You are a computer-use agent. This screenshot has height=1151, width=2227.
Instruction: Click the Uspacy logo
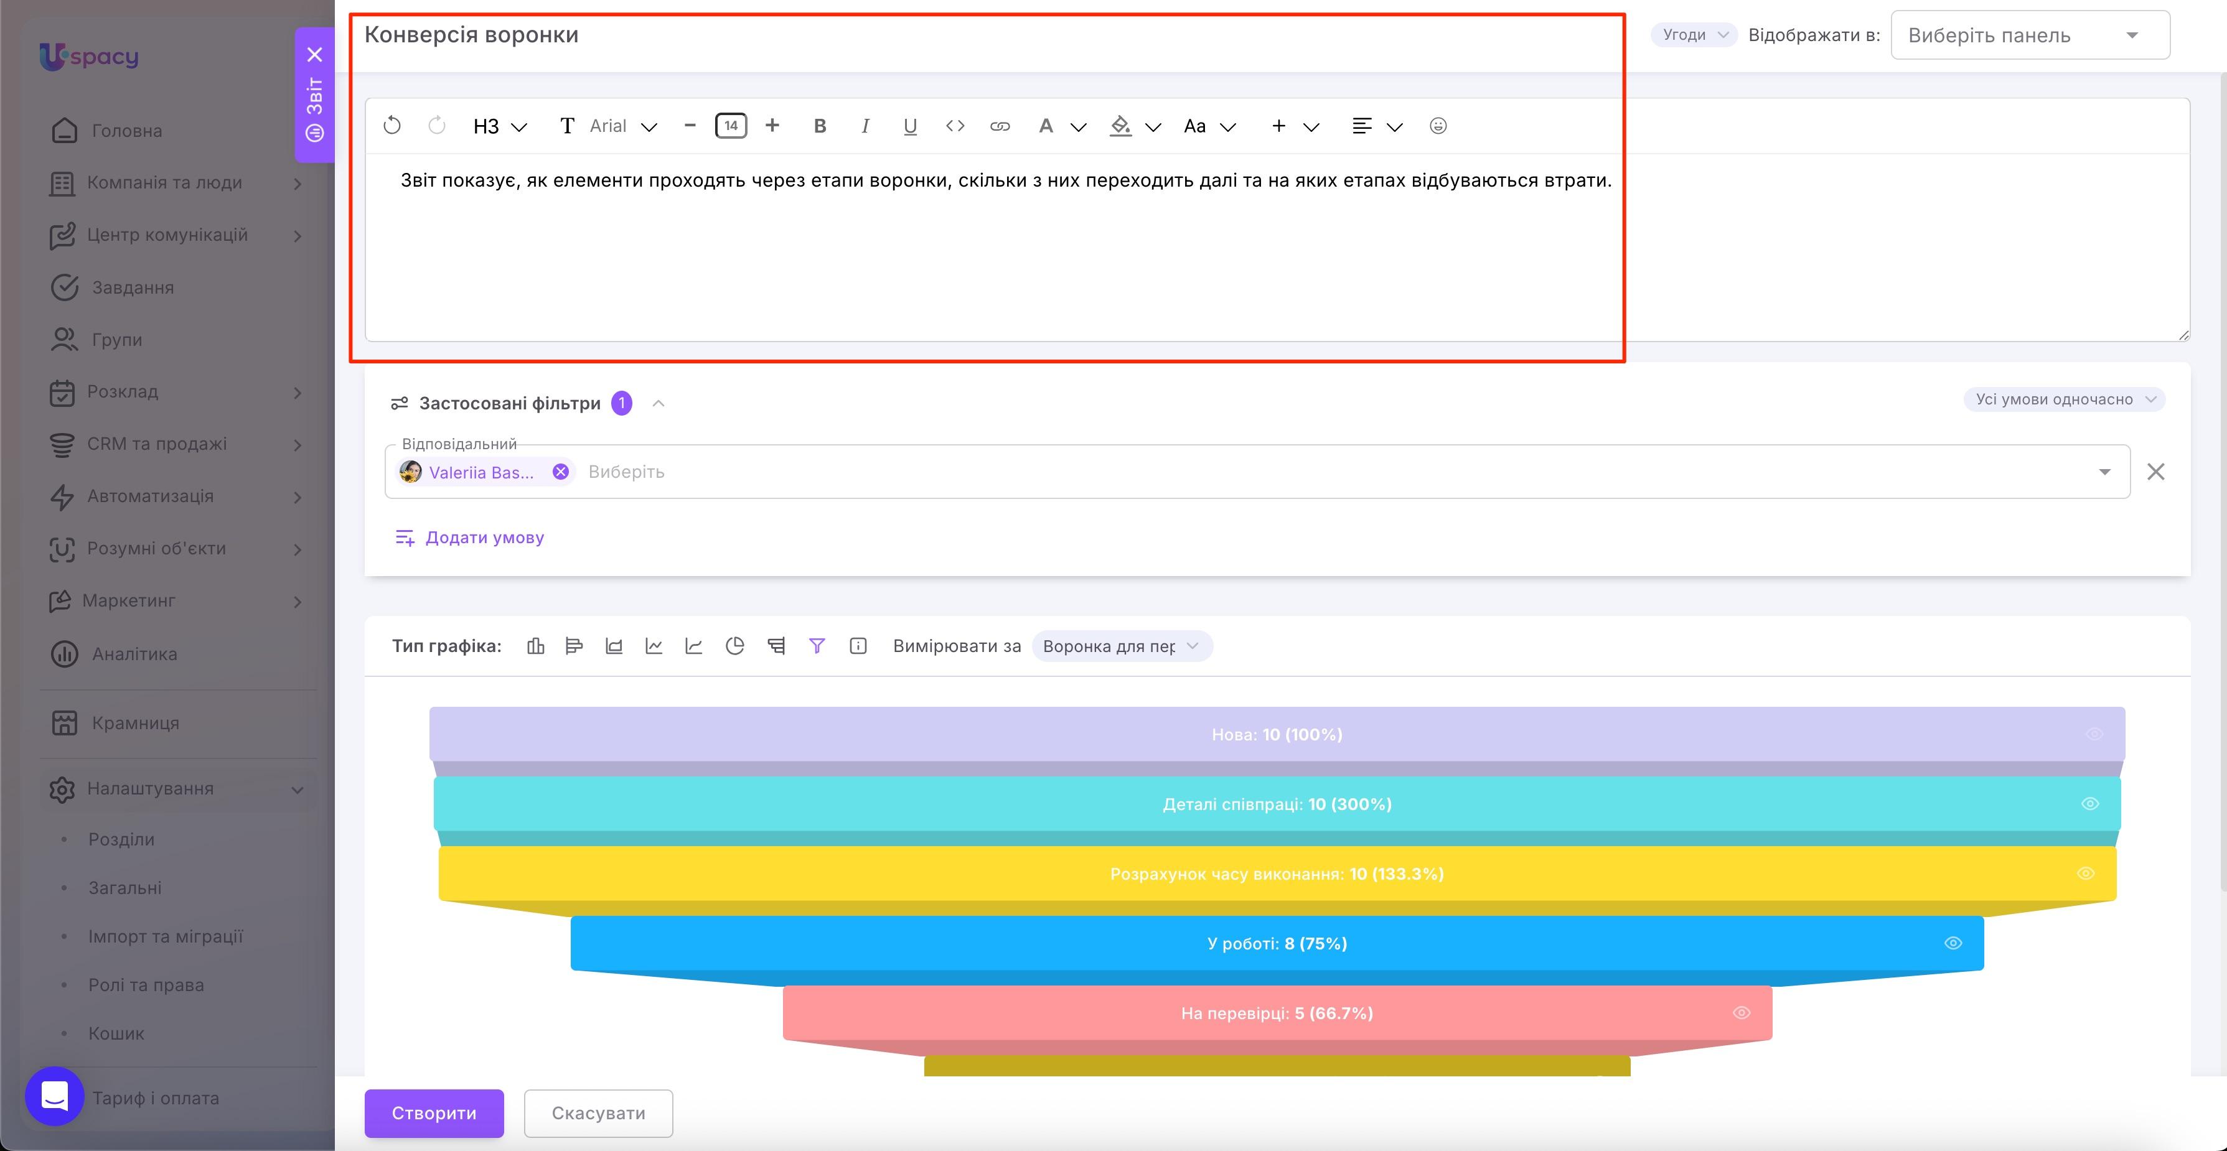[x=89, y=57]
